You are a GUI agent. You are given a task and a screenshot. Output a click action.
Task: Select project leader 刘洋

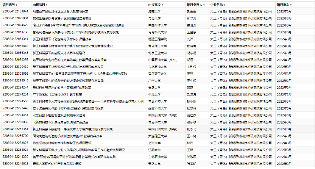tap(190, 39)
